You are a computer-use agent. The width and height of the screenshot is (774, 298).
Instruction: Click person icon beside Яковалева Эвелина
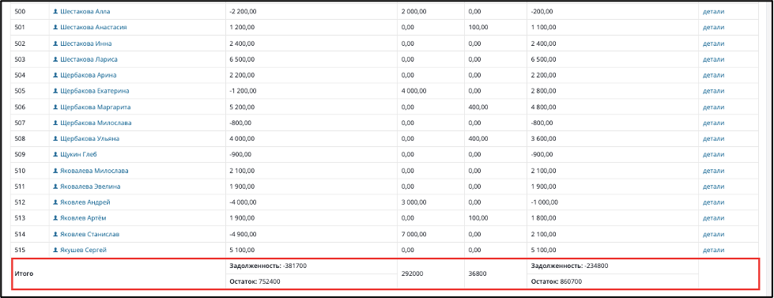point(55,187)
